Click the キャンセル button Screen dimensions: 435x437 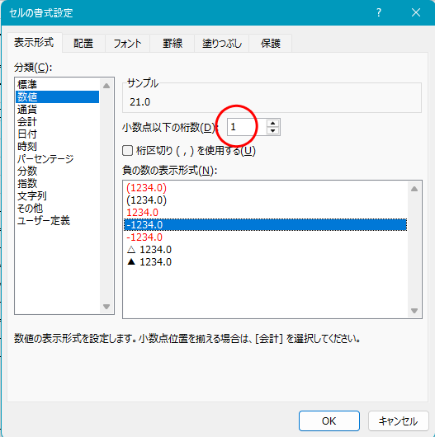398,421
